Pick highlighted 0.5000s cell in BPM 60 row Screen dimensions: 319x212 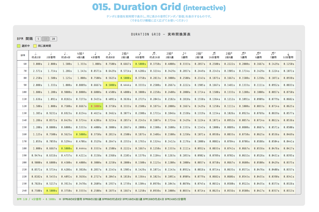tap(140, 64)
